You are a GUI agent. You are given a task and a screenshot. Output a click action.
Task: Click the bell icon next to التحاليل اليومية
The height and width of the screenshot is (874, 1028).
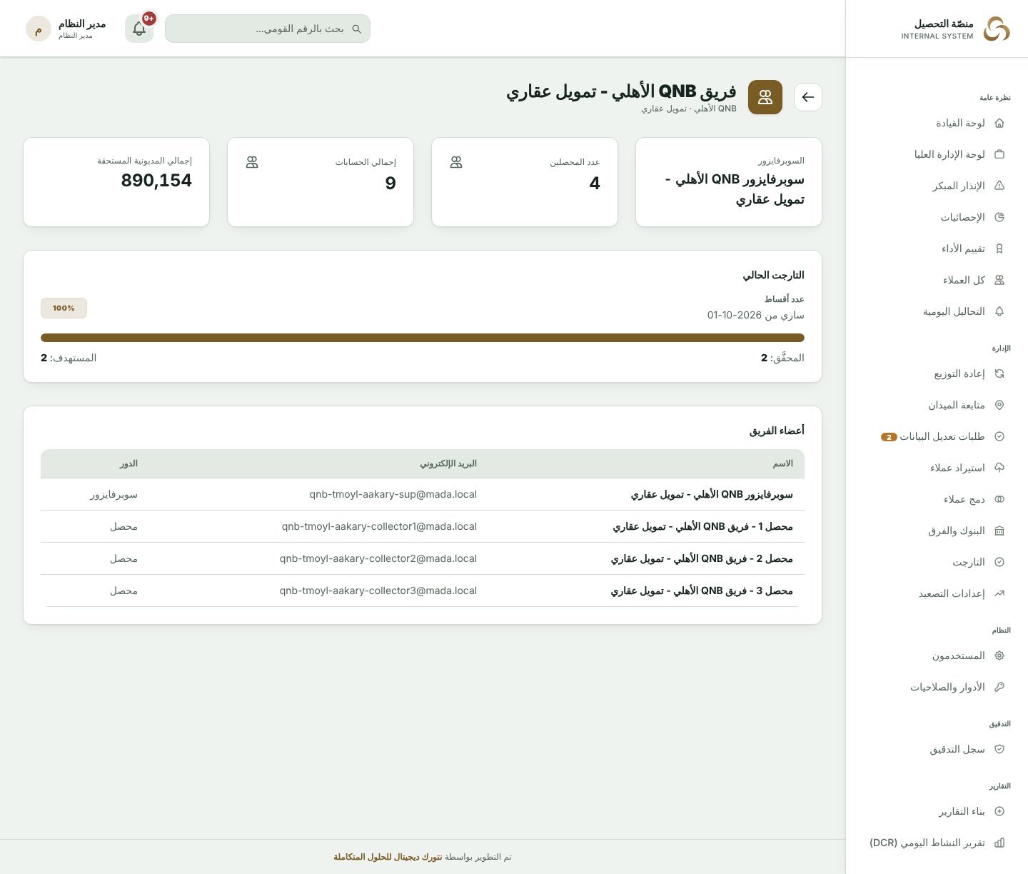[999, 311]
